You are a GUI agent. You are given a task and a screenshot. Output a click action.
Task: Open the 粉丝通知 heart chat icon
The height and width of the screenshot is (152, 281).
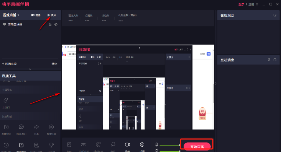[x=21, y=127]
